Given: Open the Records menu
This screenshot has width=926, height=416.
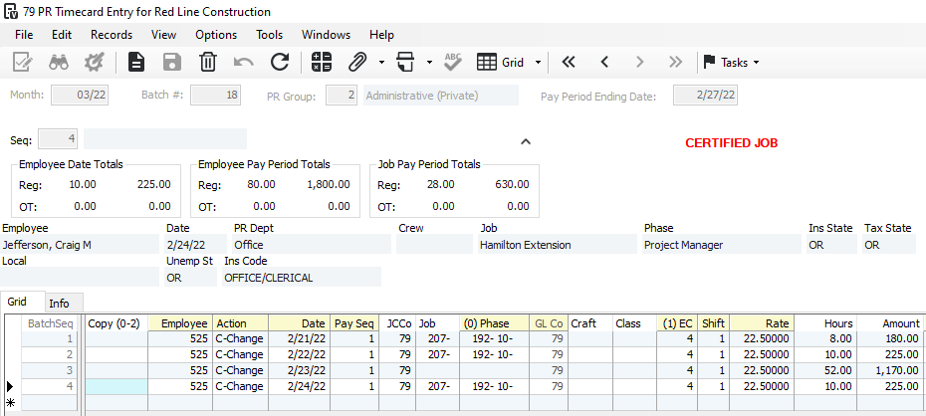Looking at the screenshot, I should pyautogui.click(x=112, y=35).
